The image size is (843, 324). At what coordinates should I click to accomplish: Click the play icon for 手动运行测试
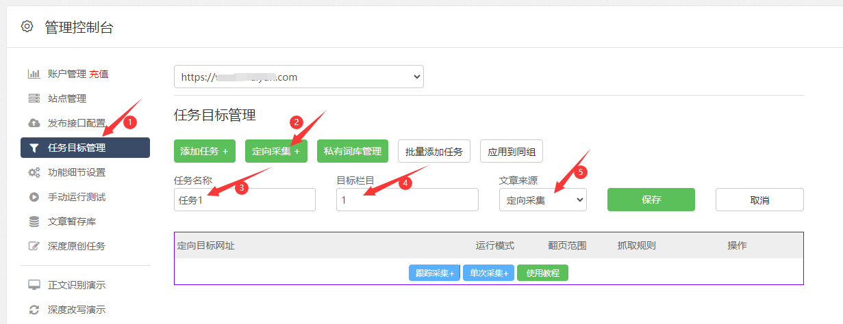[x=34, y=197]
